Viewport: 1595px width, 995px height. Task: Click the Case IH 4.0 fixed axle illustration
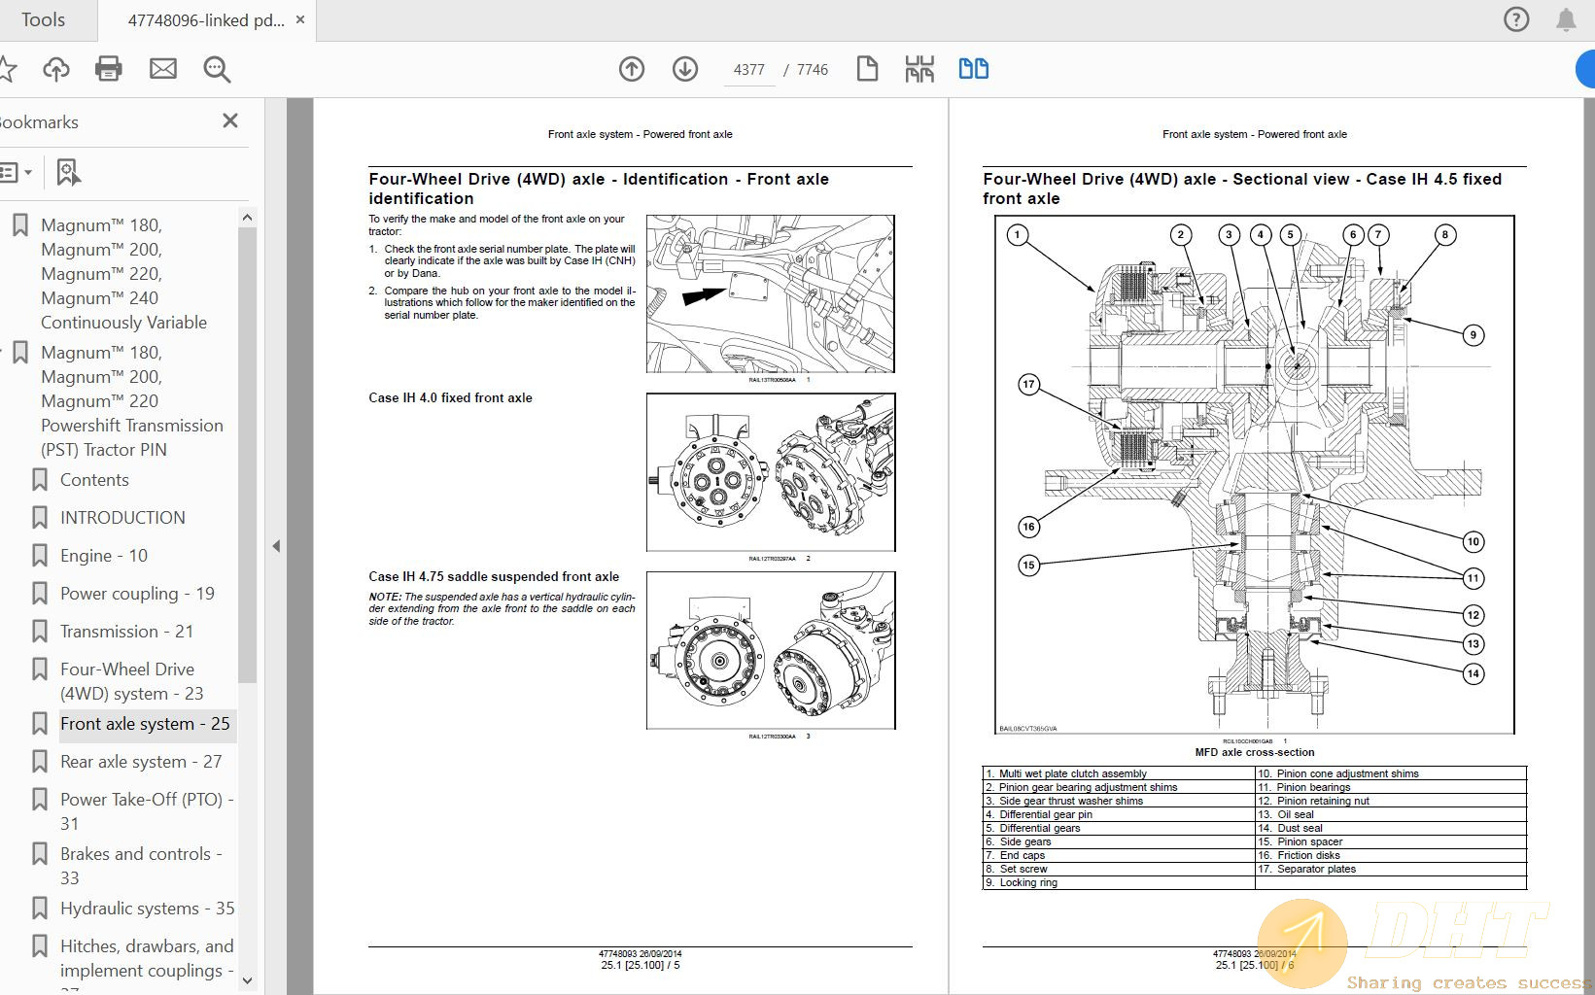[771, 472]
